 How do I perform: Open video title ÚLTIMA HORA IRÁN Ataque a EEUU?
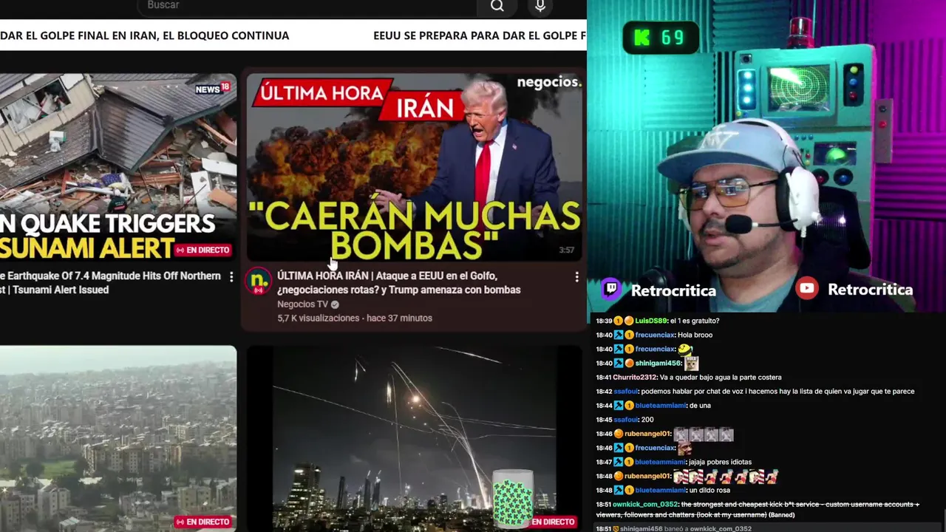click(x=399, y=283)
